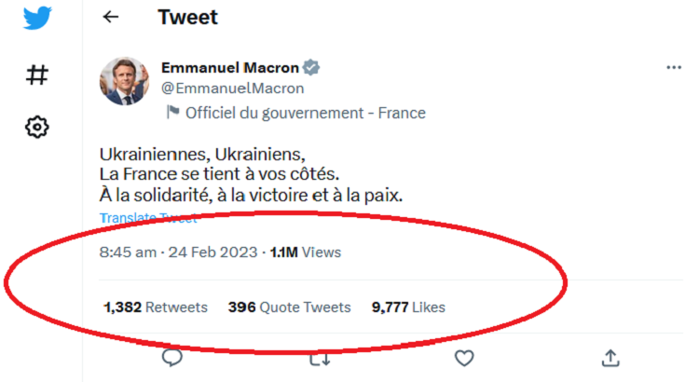Viewport: 699px width, 382px height.
Task: View the 1,382 Retweets list
Action: point(155,307)
